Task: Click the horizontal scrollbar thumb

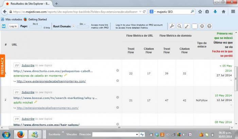Action: [119, 128]
